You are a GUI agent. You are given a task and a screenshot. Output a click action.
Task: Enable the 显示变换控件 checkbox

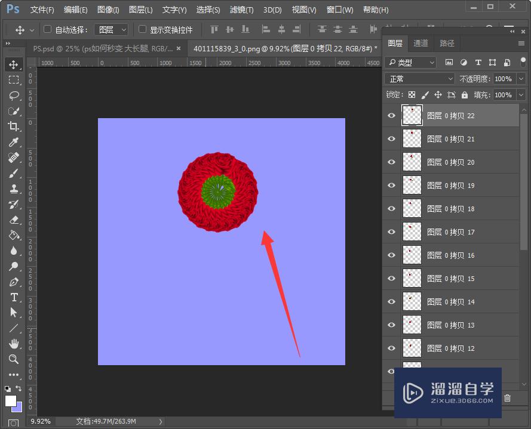142,29
